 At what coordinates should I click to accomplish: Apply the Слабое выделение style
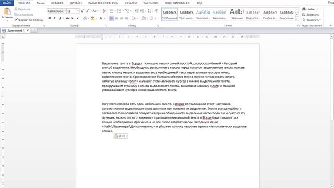(x=270, y=15)
